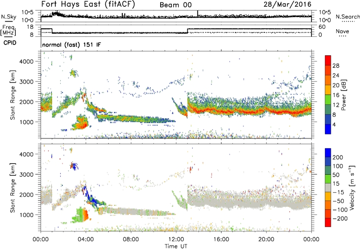Screen dimensions: 360x249
Task: Click the "18" frequency axis tick
Action: click(x=30, y=27)
